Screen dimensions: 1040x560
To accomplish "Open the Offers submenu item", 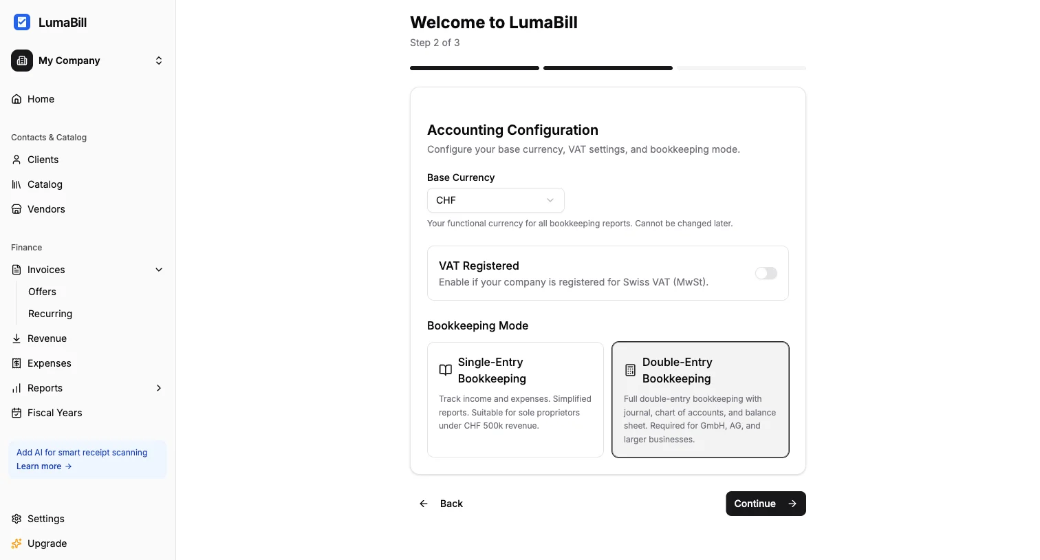I will coord(42,292).
